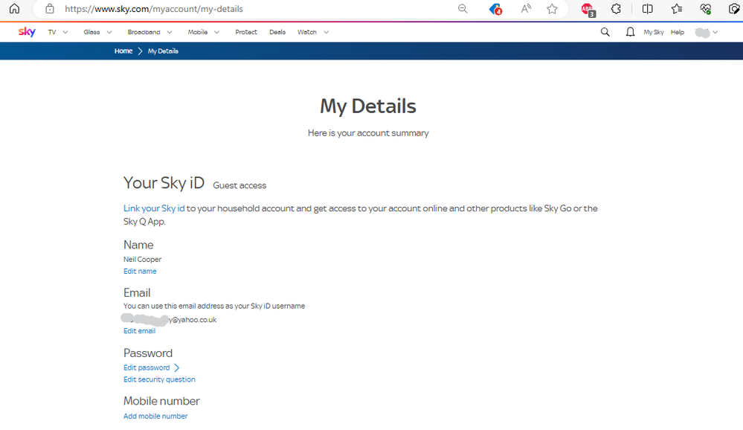Click the 'Here is your account summary' text
Image resolution: width=743 pixels, height=430 pixels.
tap(368, 133)
